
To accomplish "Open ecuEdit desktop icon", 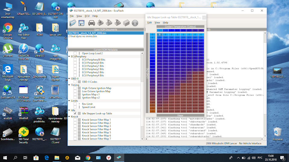I will point(8,113).
